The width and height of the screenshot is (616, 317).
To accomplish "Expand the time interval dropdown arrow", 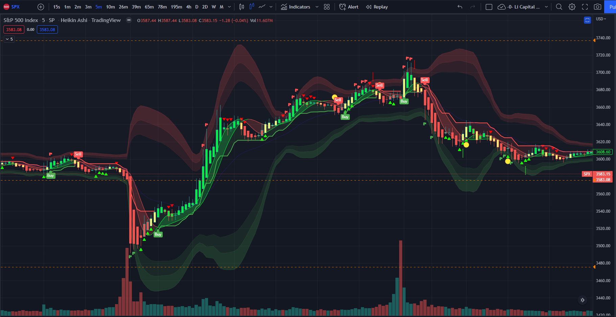I will [229, 7].
